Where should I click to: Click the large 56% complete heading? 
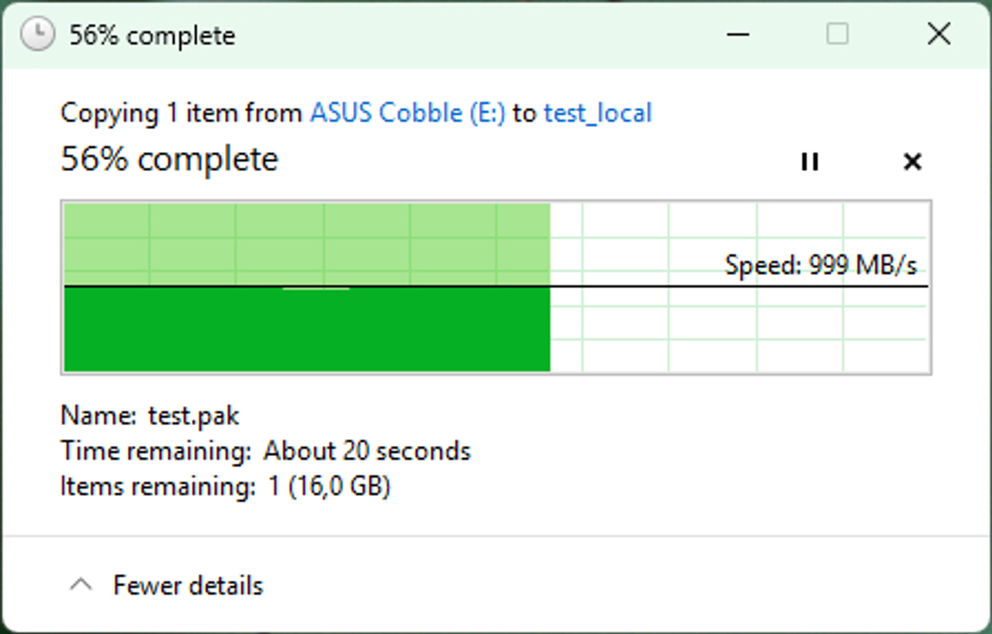tap(169, 159)
